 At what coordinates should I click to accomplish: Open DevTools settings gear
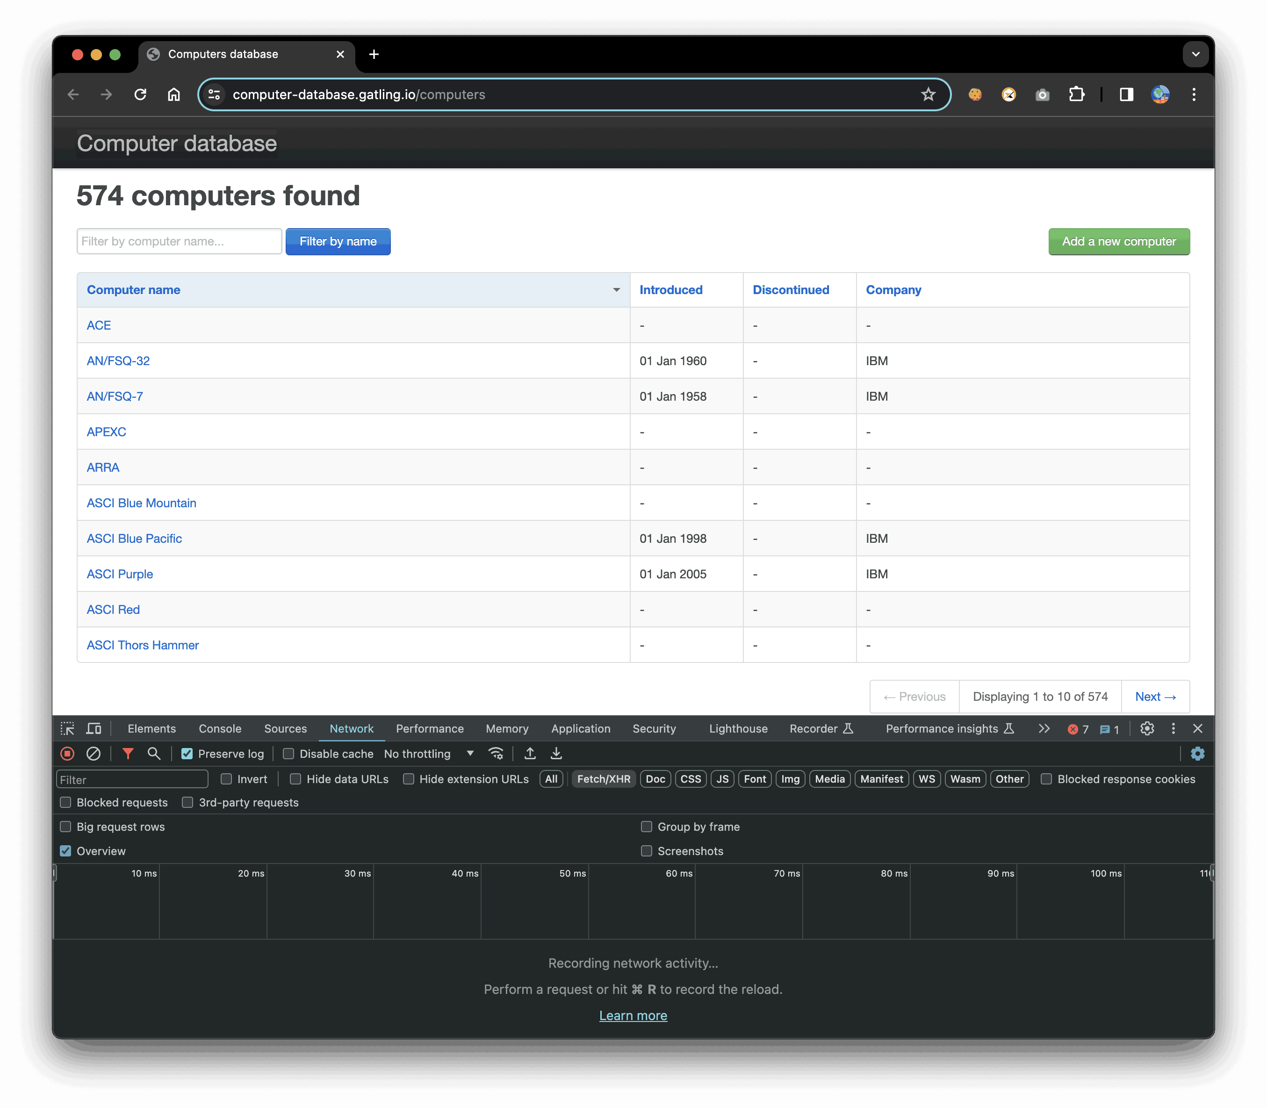pos(1147,728)
